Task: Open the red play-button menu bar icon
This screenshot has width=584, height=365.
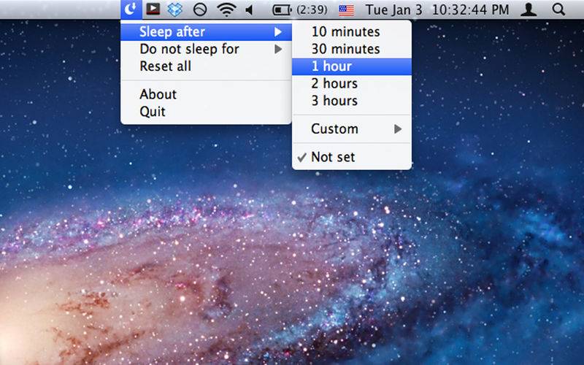Action: click(x=152, y=9)
